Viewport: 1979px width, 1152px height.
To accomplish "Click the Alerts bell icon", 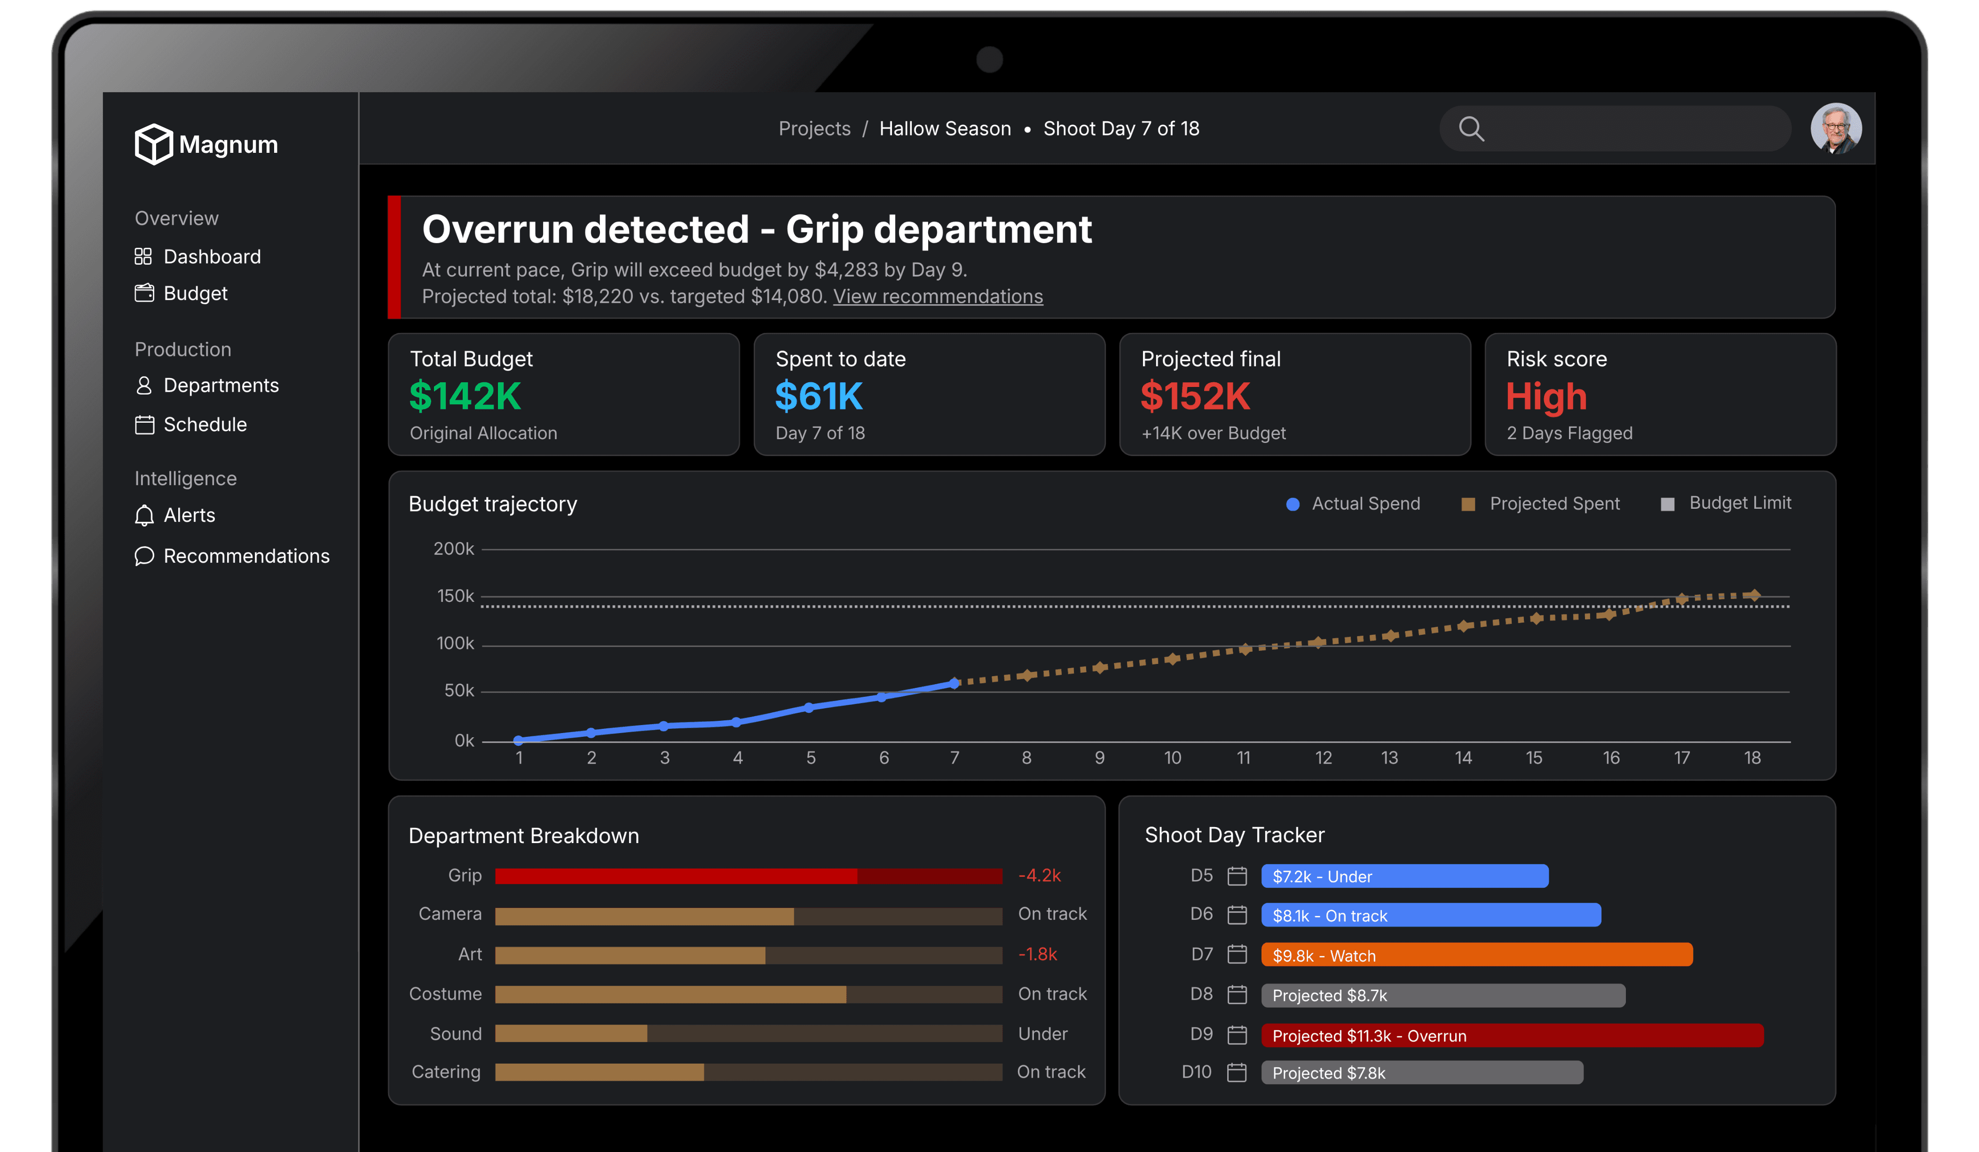I will coord(144,515).
